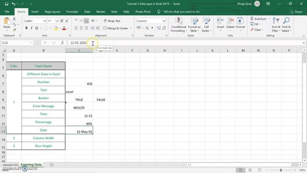Click the Copy icon in Clipboard group
Screen dimensions: 307x173
(14, 25)
